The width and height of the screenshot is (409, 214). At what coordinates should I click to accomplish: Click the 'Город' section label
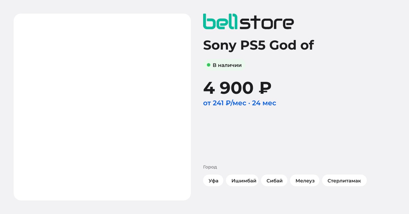[x=210, y=167]
